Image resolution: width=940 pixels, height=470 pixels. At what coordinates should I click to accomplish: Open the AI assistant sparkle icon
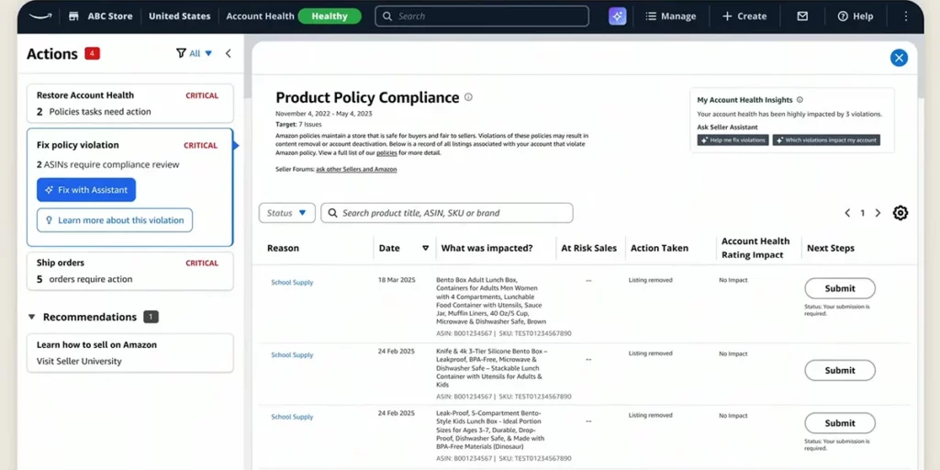(x=617, y=16)
